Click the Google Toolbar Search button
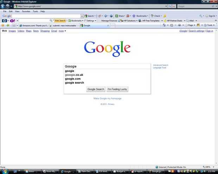The height and width of the screenshot is (174, 218). 90,16
